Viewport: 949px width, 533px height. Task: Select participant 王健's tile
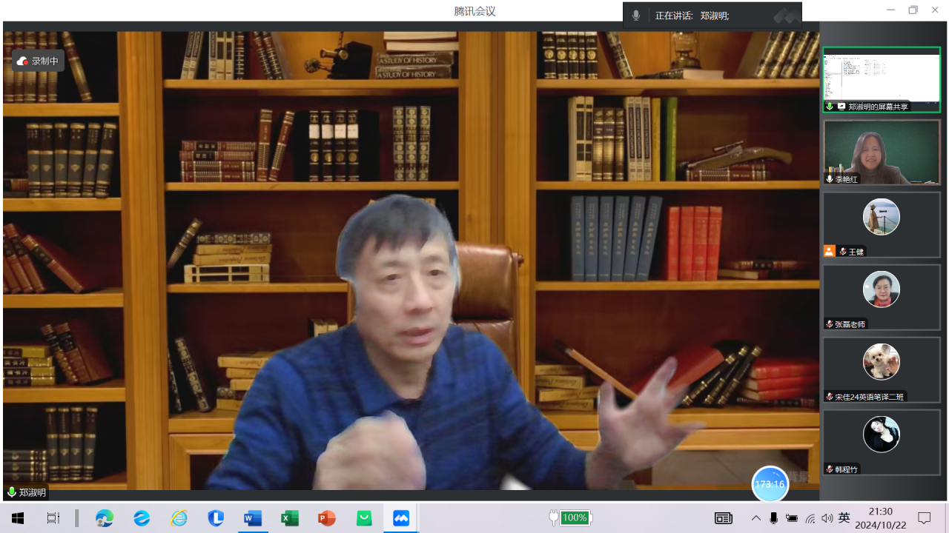[881, 224]
